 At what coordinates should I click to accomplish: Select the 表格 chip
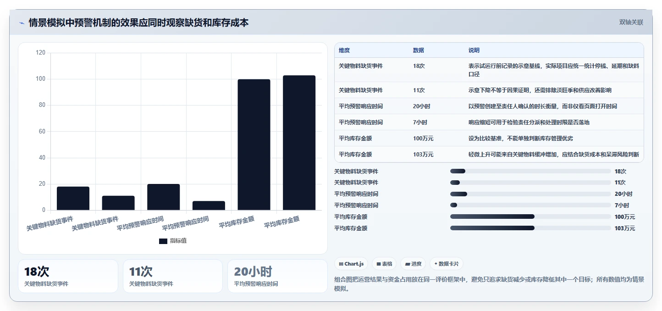pos(384,264)
